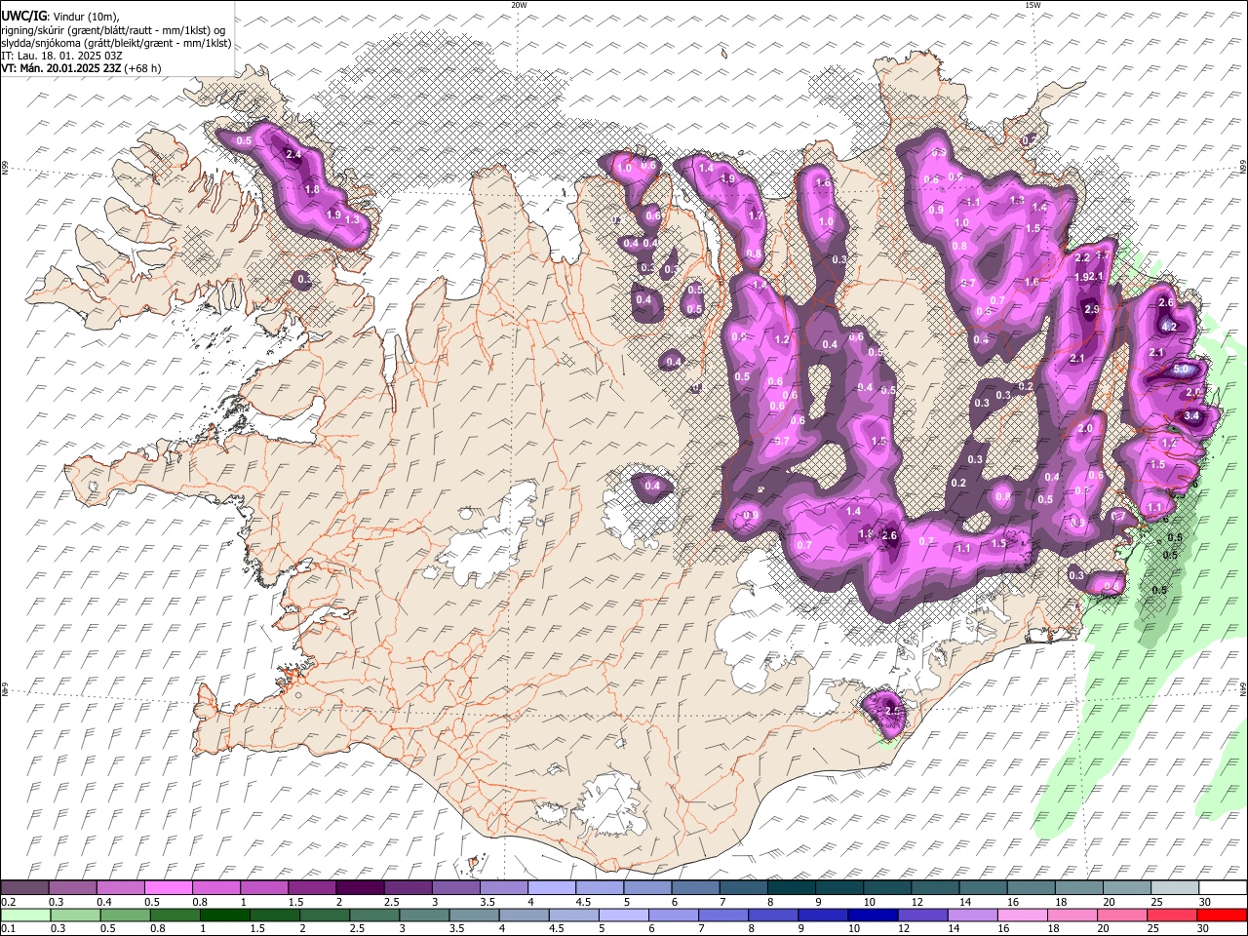Screen dimensions: 1248x936
Task: Pick upper legend swatch between 20 and 25
Action: [x=1127, y=887]
